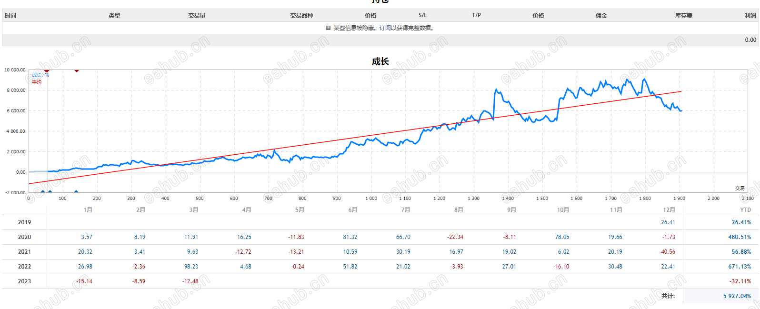Screen dimensions: 760x309
Task: Click the red 平均 legend label
Action: pos(37,82)
